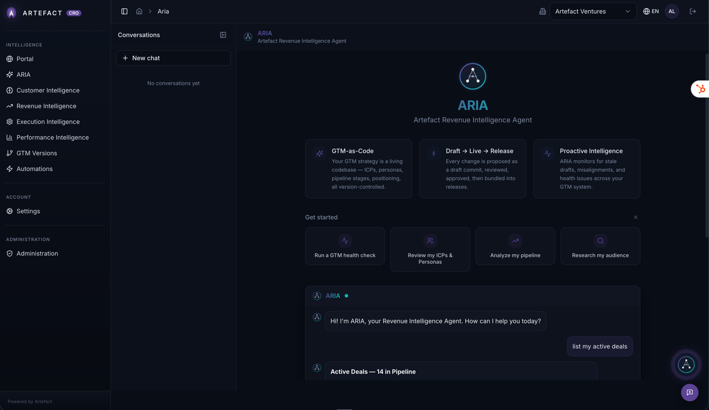Viewport: 709px width, 410px height.
Task: Click the Run a GTM health check card
Action: (345, 246)
